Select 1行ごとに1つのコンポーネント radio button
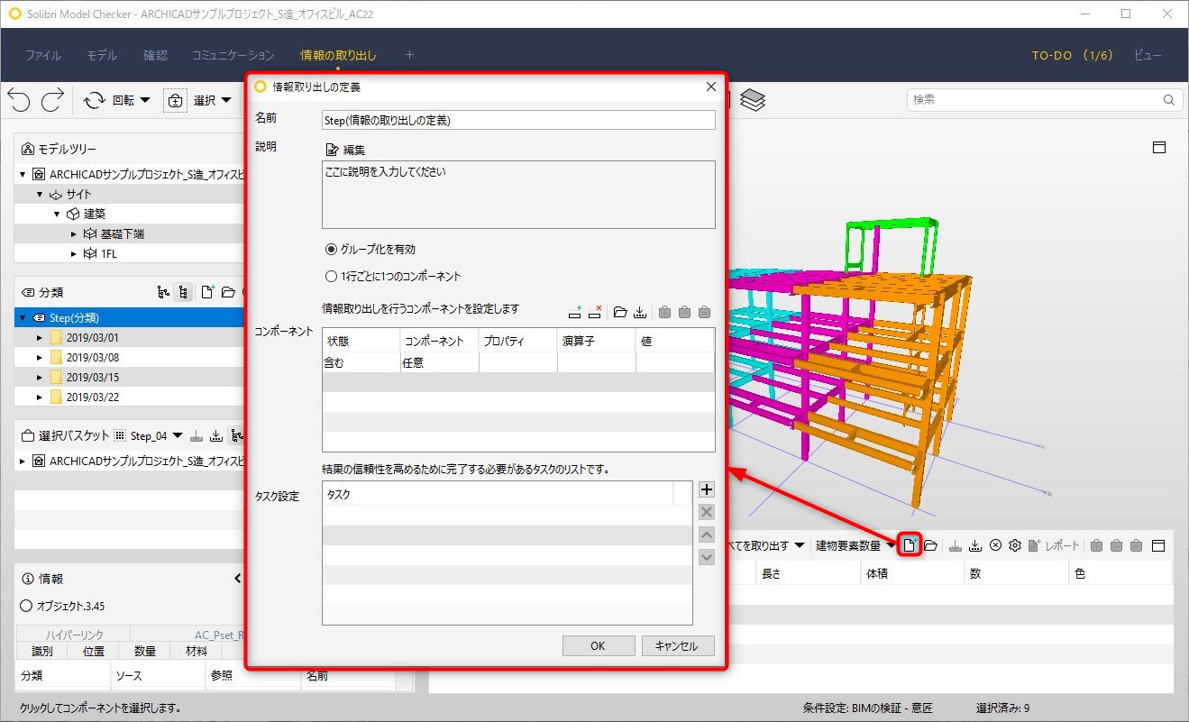 pos(331,276)
